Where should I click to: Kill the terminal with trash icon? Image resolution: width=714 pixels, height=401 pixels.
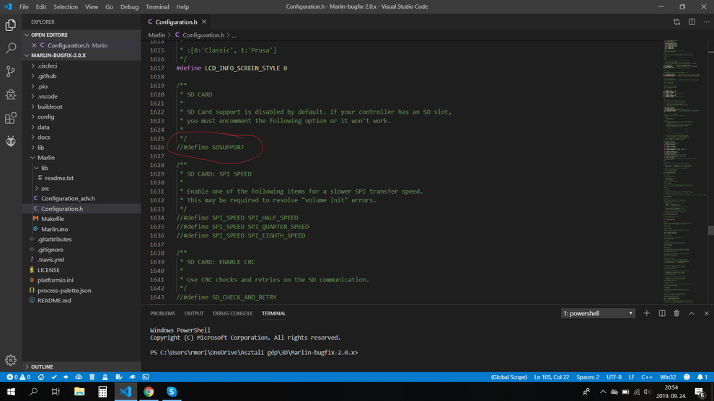pyautogui.click(x=676, y=313)
